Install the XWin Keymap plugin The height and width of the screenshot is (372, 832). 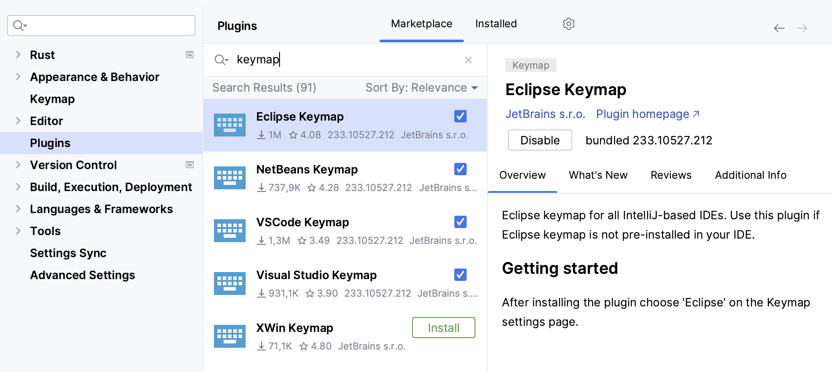tap(443, 328)
